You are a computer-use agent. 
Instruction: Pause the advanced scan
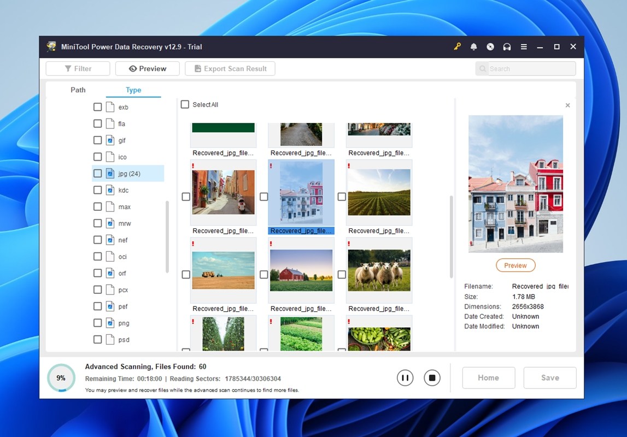pos(405,378)
